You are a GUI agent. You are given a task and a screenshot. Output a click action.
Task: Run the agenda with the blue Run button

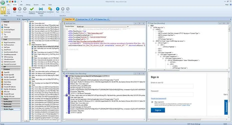[x=58, y=10]
